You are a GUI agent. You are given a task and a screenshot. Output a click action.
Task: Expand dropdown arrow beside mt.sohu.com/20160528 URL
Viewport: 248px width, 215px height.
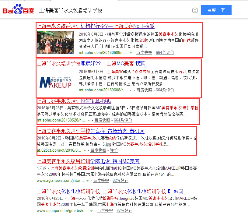(89, 121)
